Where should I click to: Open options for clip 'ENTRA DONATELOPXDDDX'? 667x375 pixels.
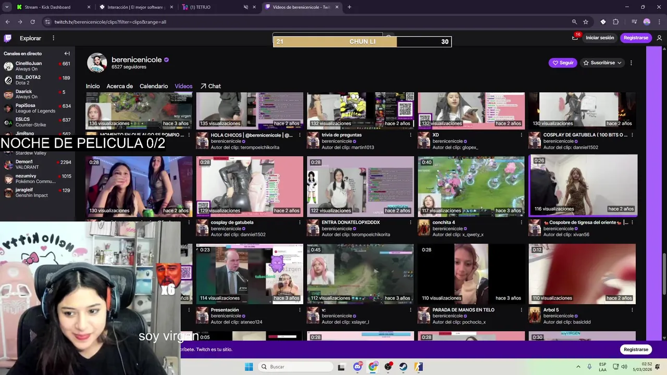(x=410, y=222)
